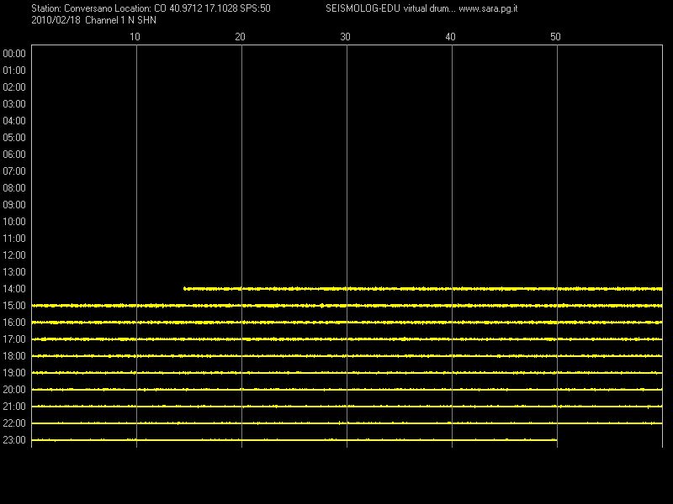Viewport: 673px width, 504px height.
Task: Click the SPS:50 sampling rate text
Action: click(256, 8)
